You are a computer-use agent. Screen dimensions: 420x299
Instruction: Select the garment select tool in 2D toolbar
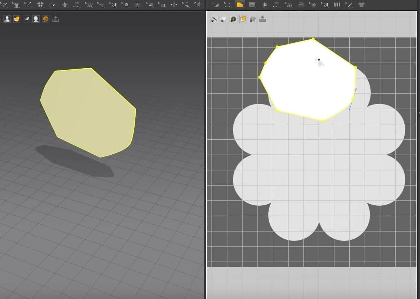coord(312,5)
